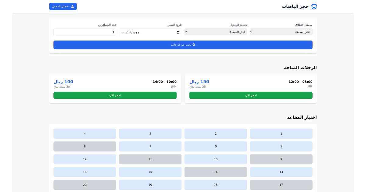Open the departure station (محطة الانطلاق) dropdown

[281, 32]
